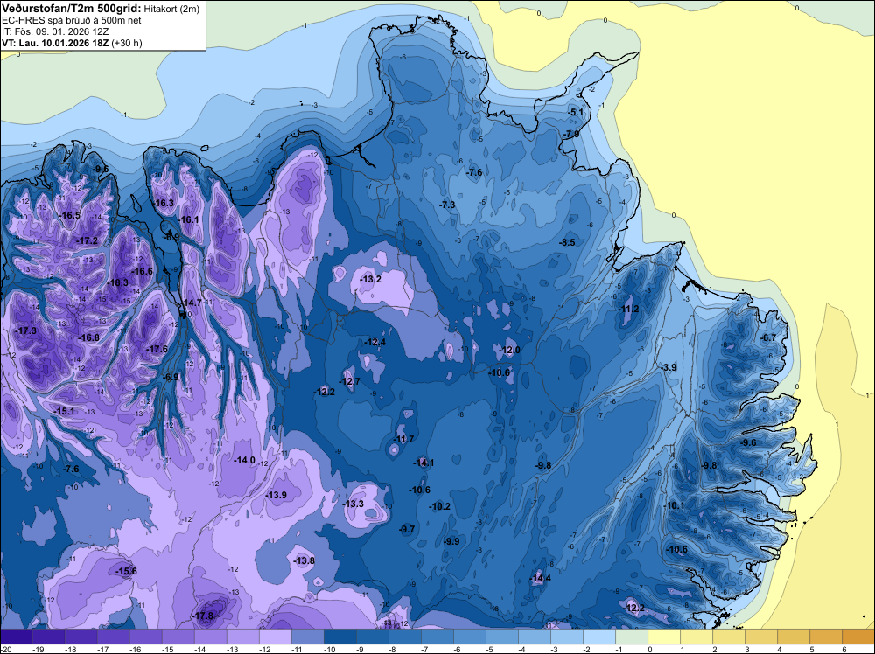Click the 'IT: Fös. 09. 01. 2026 12Z' line
875x654 pixels.
pyautogui.click(x=55, y=31)
